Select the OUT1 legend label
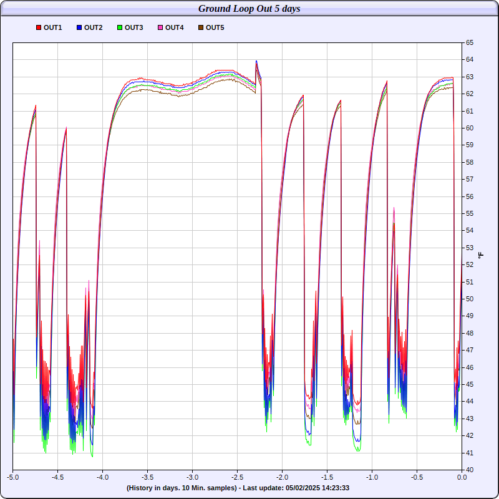The image size is (499, 499). [53, 27]
